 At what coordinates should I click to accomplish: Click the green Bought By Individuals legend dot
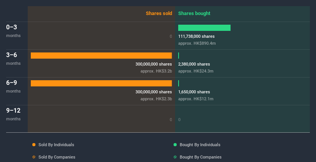[x=175, y=145]
